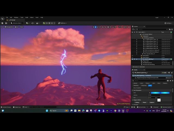Viewport: 174px width, 131px height.
Task: Open the content browser icon next to Save
Action: tap(6, 23)
